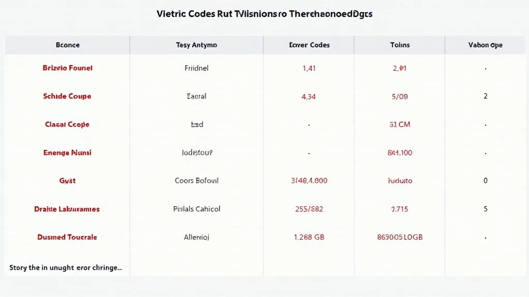Open the Gyat row entry
This screenshot has height=297, width=529.
[67, 180]
